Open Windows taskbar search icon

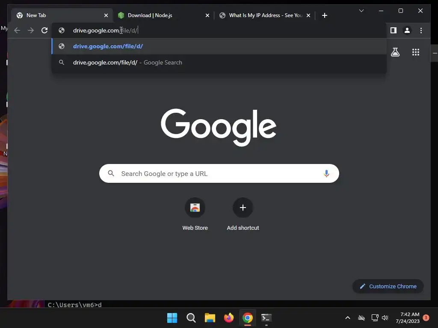[191, 318]
